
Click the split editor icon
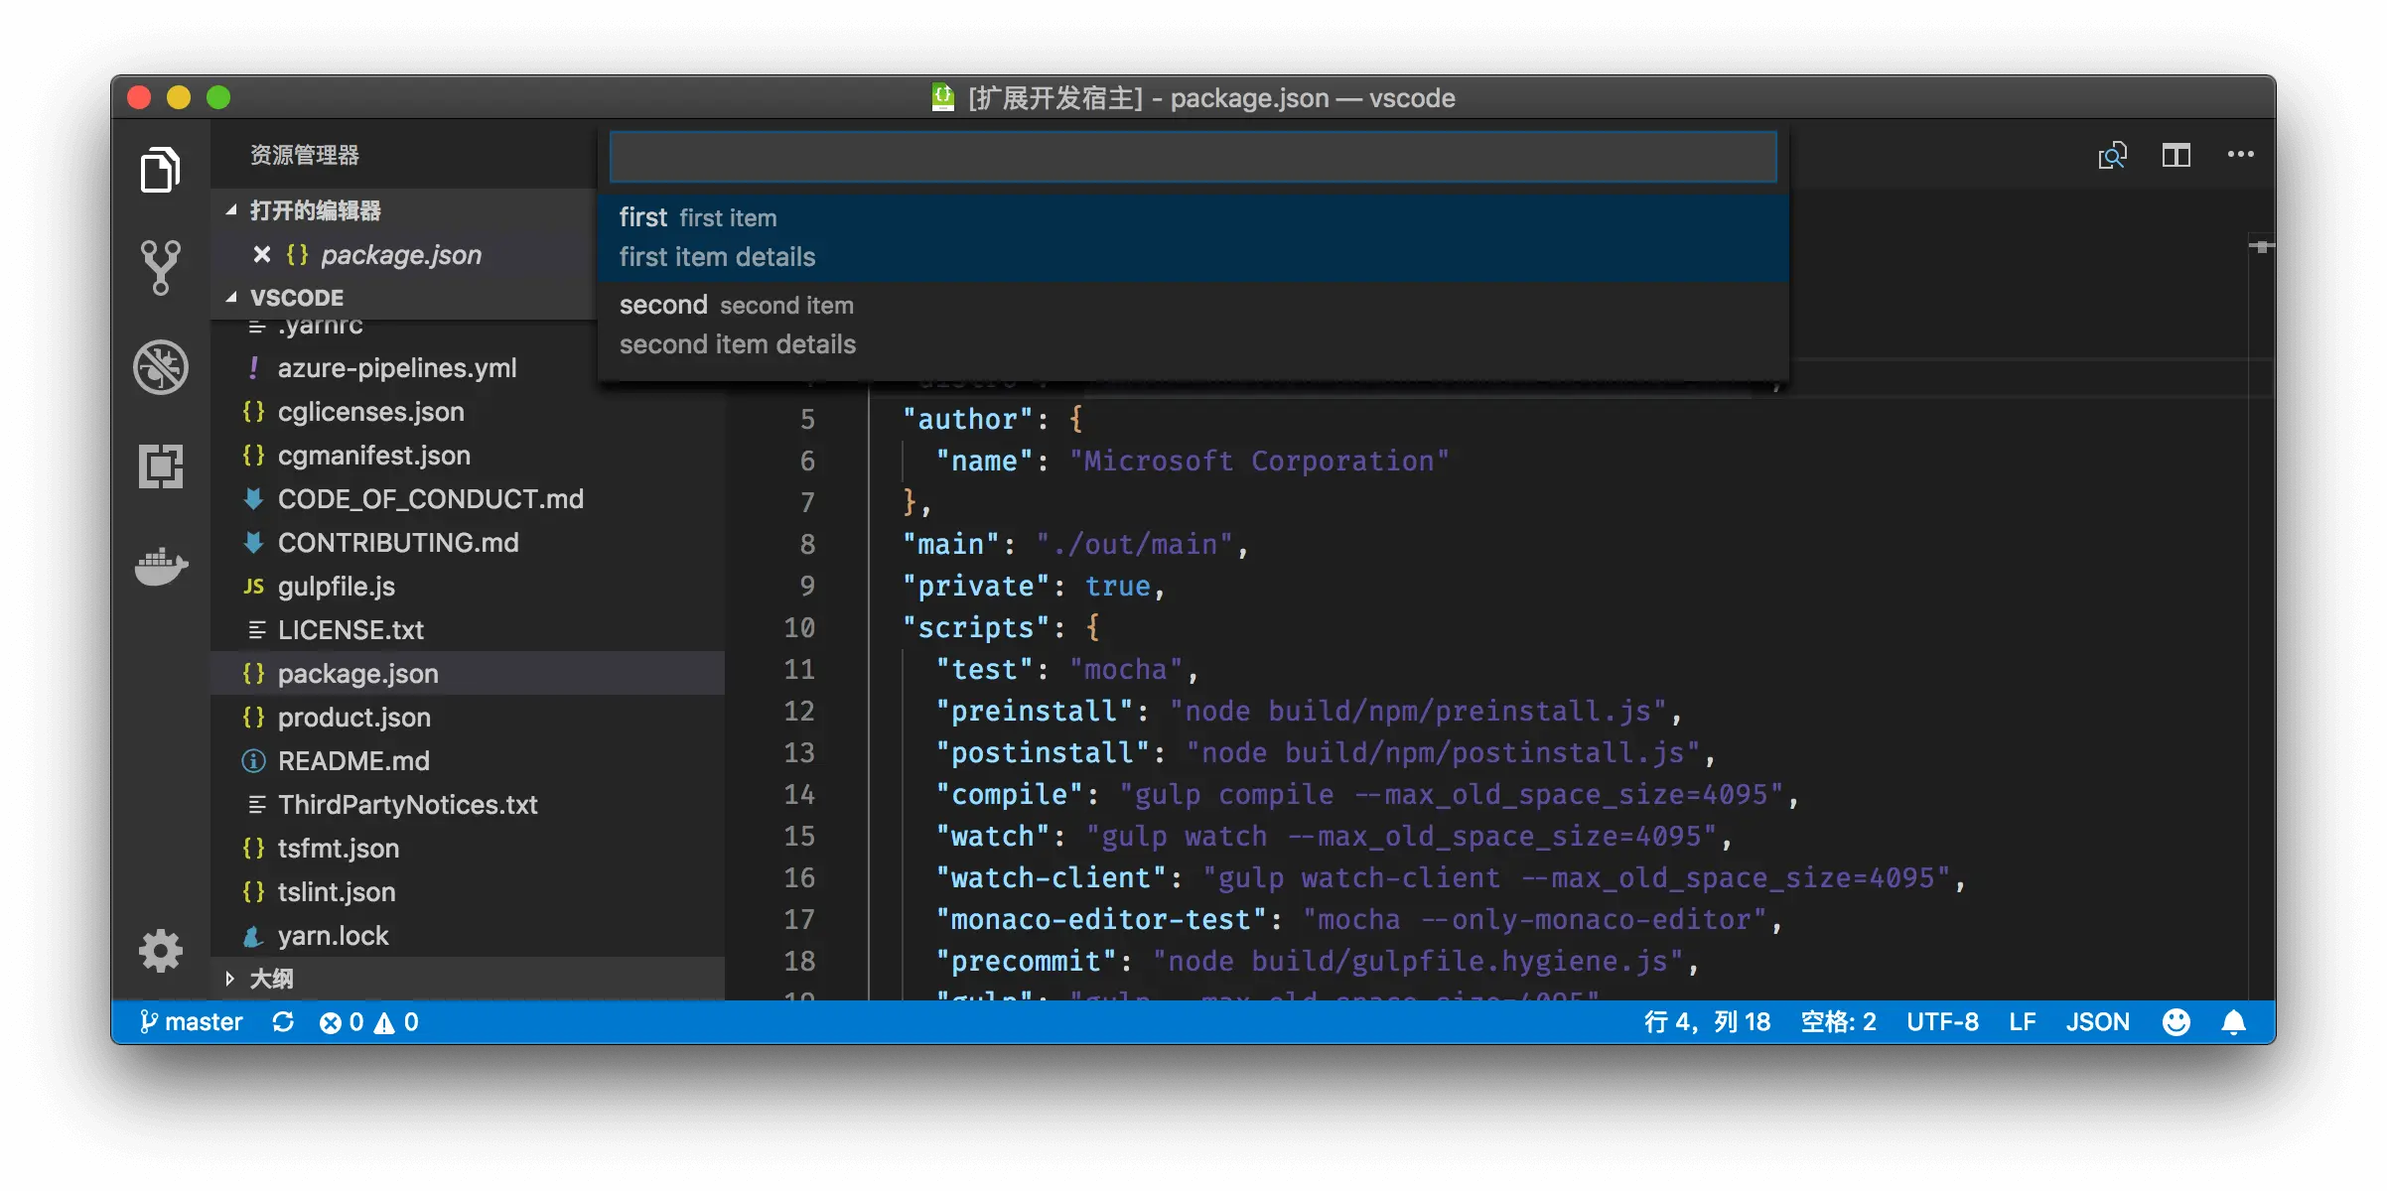click(x=2176, y=155)
